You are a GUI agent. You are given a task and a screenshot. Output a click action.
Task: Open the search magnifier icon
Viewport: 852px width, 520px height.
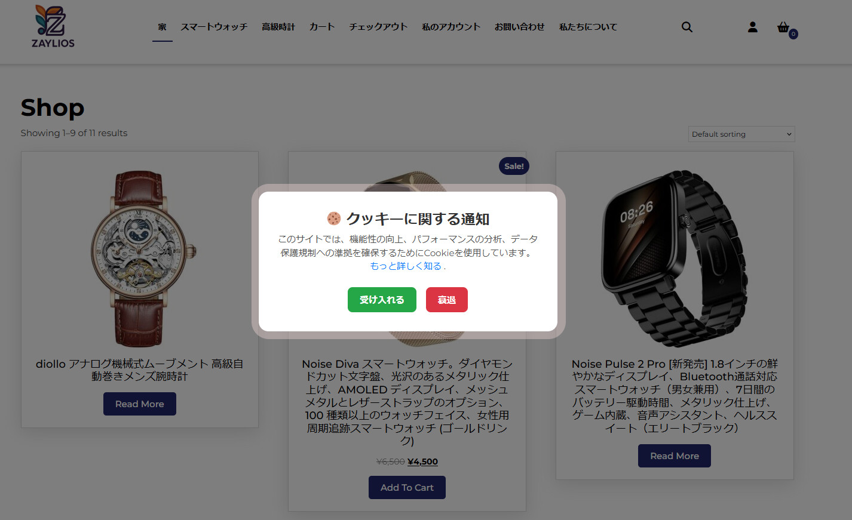coord(687,27)
